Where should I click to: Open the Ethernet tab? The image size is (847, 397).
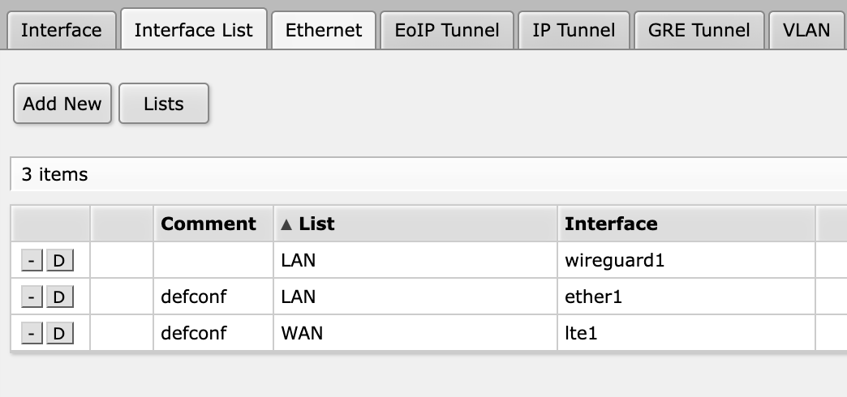click(324, 31)
